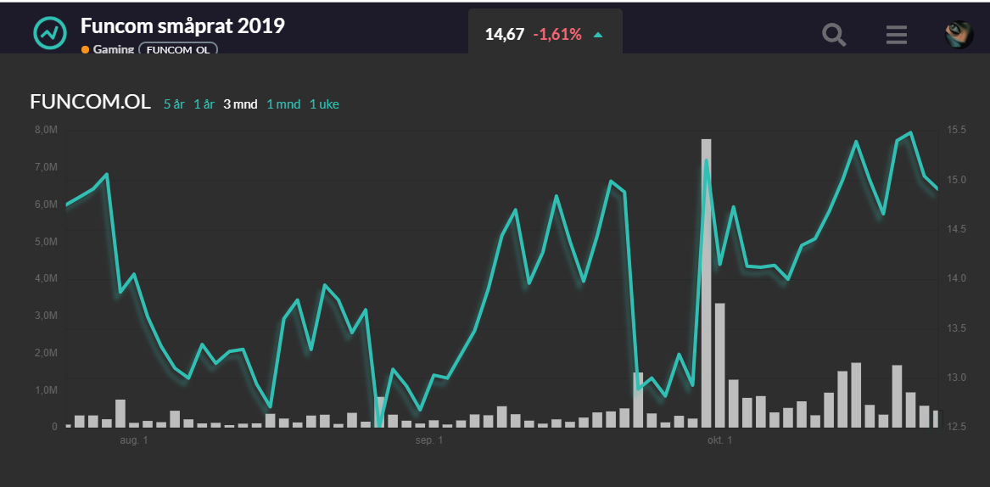Collapse the stock chart with the arrow
The height and width of the screenshot is (487, 990).
click(598, 36)
